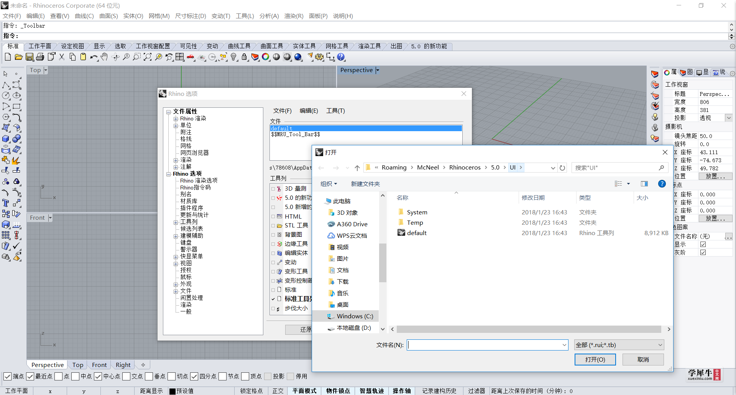The image size is (736, 395).
Task: Click the red car icon
Action: click(191, 57)
